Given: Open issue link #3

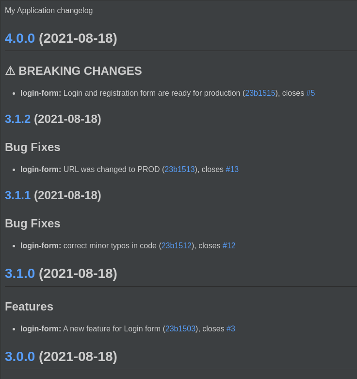Looking at the screenshot, I should pos(231,329).
